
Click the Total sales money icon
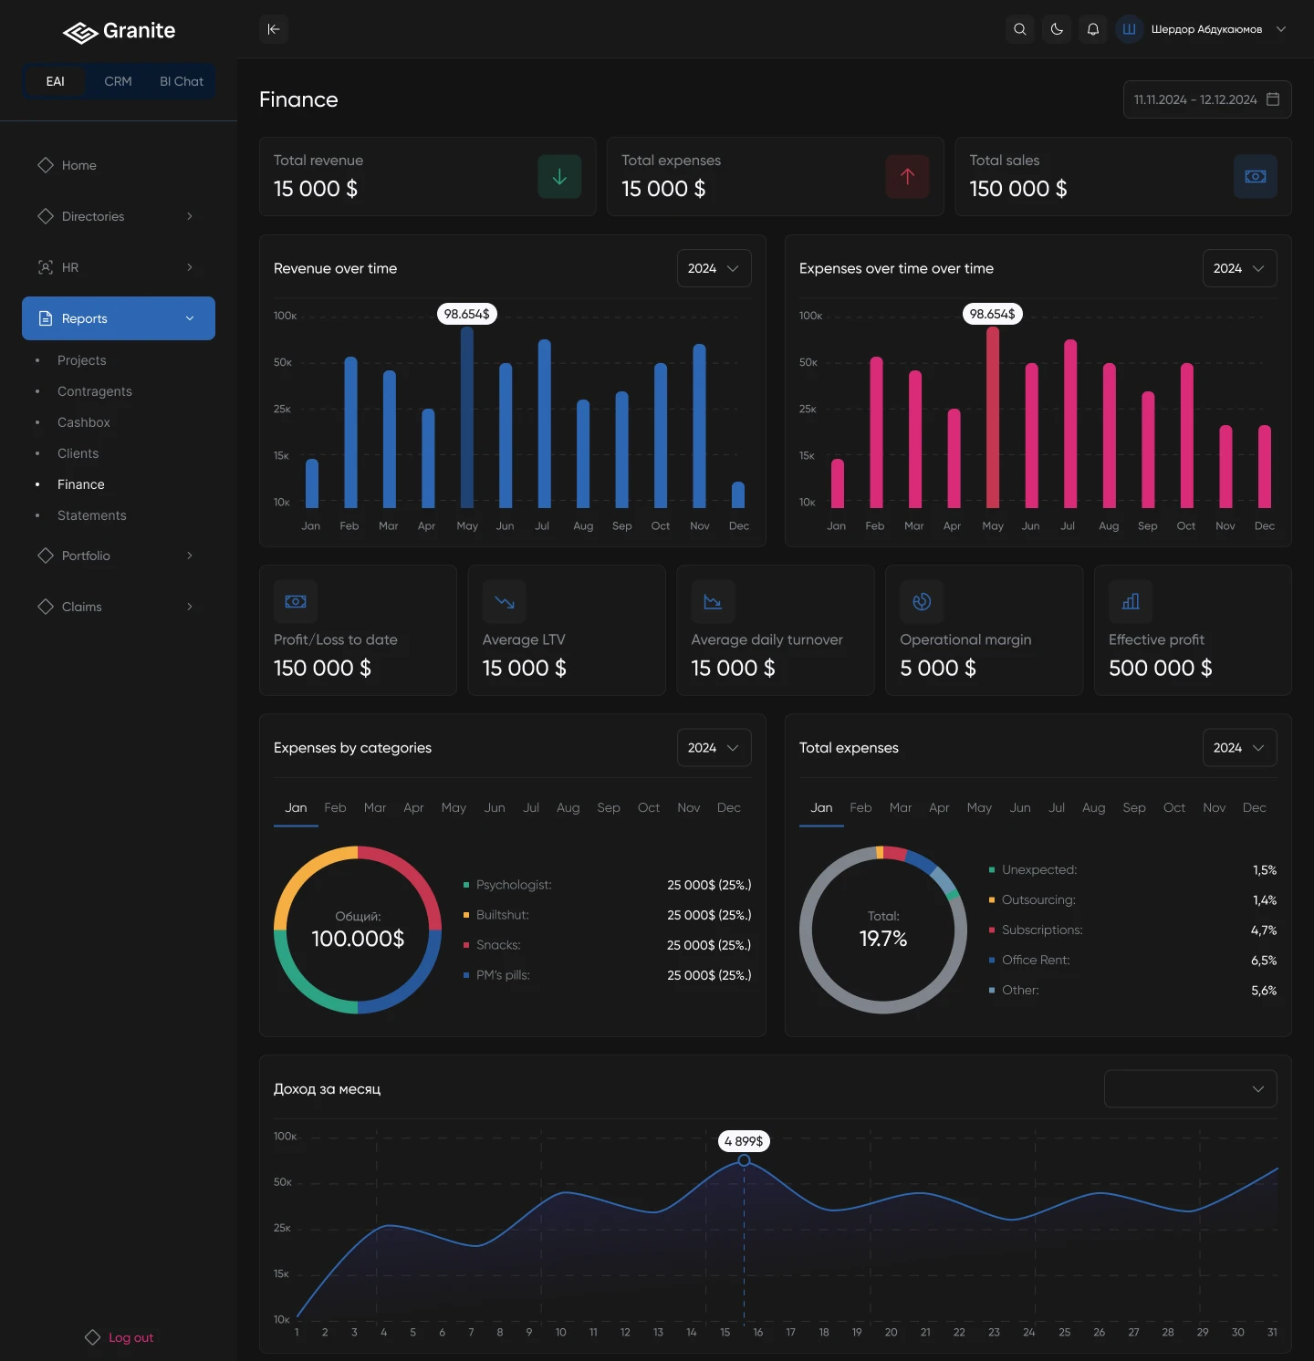point(1256,177)
